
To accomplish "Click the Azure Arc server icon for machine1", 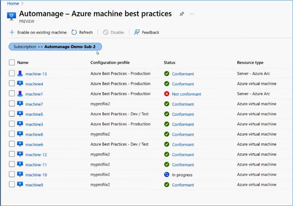I will [x=20, y=94].
